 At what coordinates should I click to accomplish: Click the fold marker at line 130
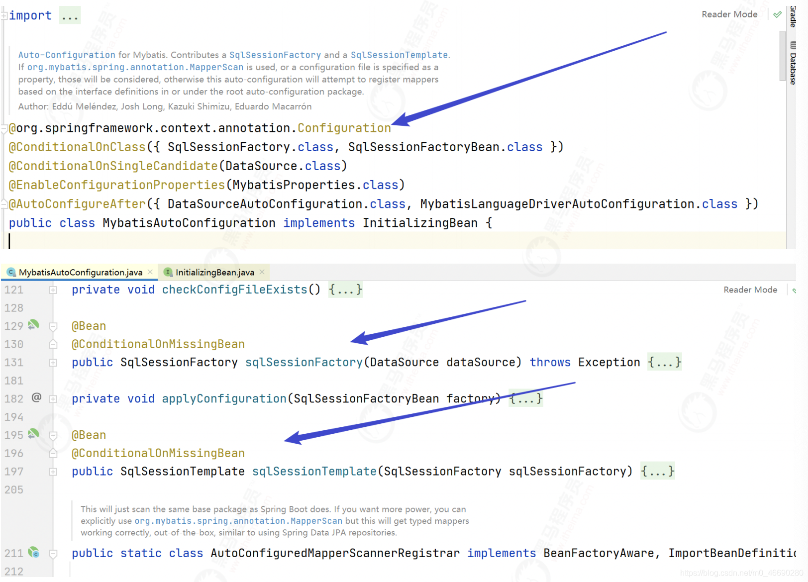pos(53,344)
